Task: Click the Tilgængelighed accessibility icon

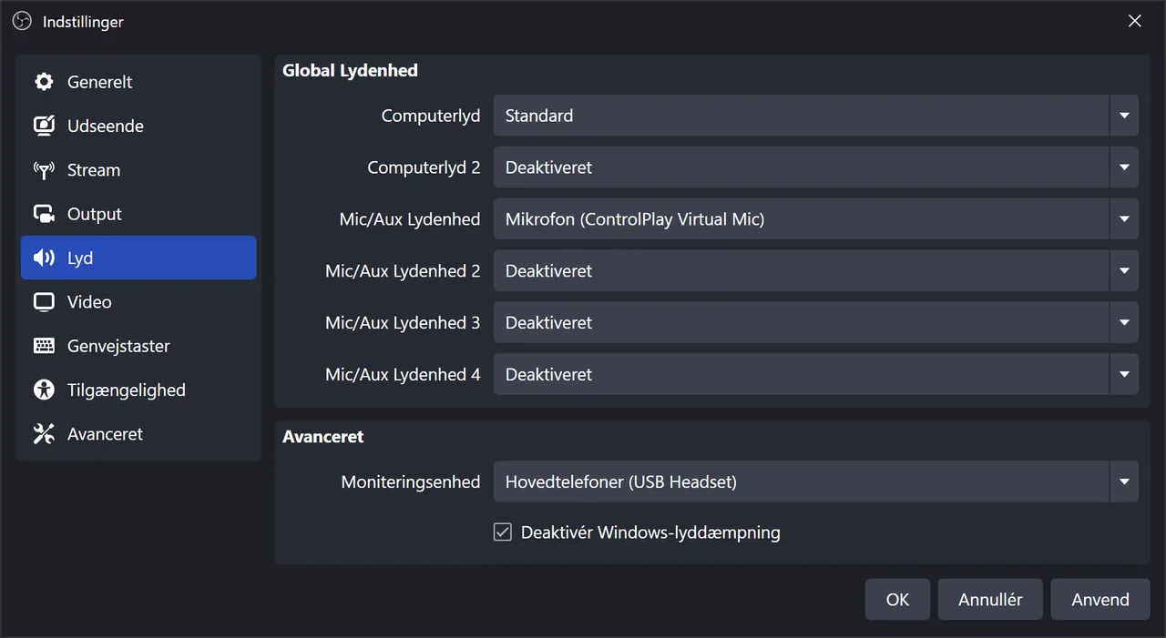Action: [x=44, y=390]
